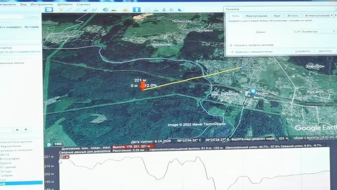Click the Print toolbar icon
The width and height of the screenshot is (337, 190).
156,9
